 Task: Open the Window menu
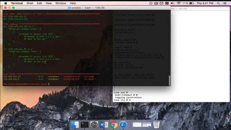click(x=61, y=3)
